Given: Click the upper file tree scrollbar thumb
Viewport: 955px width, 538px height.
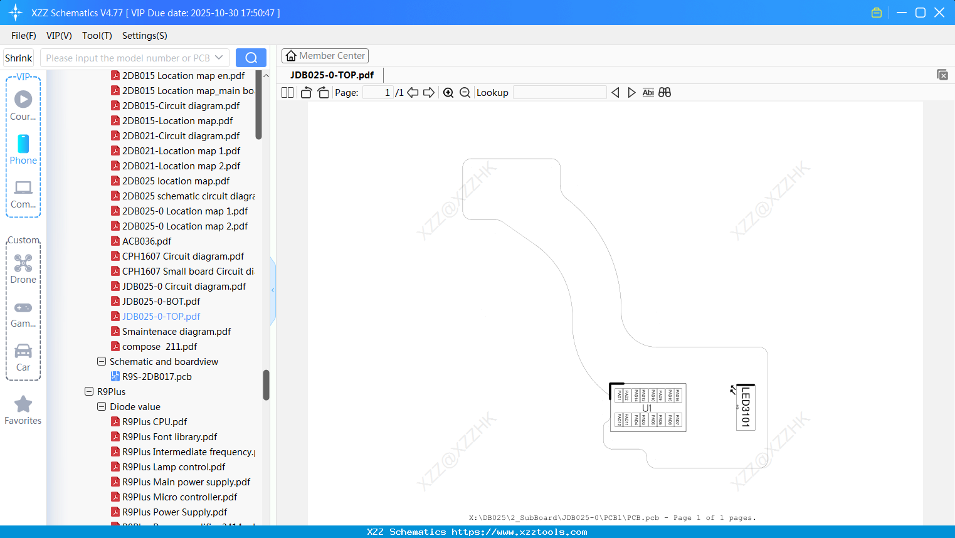Looking at the screenshot, I should click(x=258, y=105).
